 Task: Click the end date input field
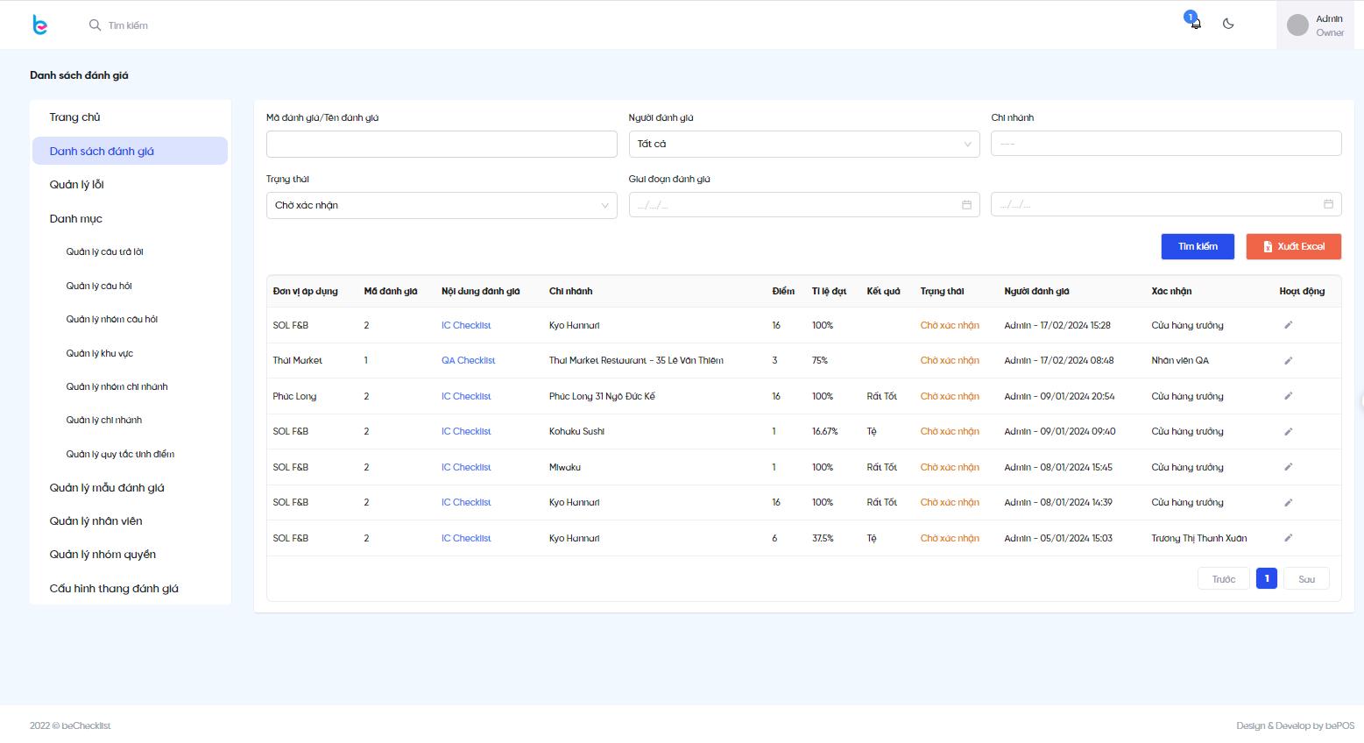coord(1166,204)
